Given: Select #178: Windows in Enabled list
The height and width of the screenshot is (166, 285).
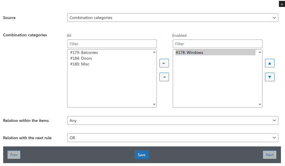Looking at the screenshot, I should pos(189,52).
